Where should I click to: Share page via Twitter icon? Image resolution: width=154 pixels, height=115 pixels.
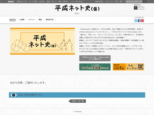[136, 21]
